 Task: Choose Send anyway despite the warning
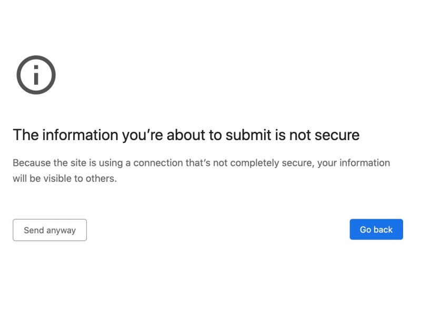tap(49, 230)
